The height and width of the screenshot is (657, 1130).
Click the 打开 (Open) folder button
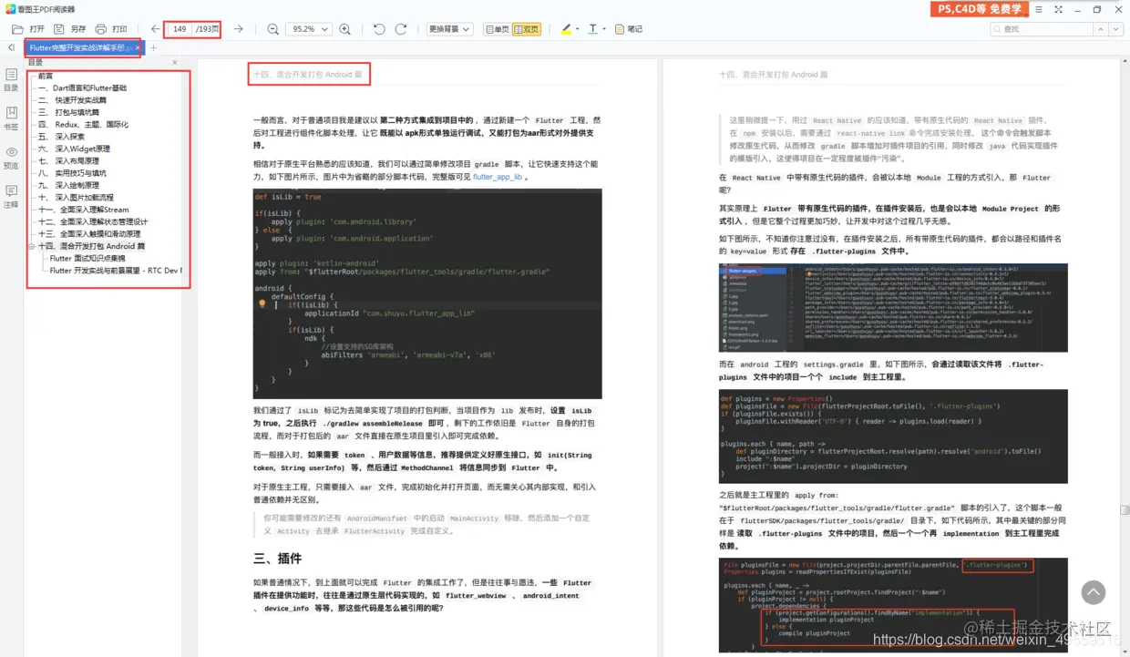coord(28,29)
